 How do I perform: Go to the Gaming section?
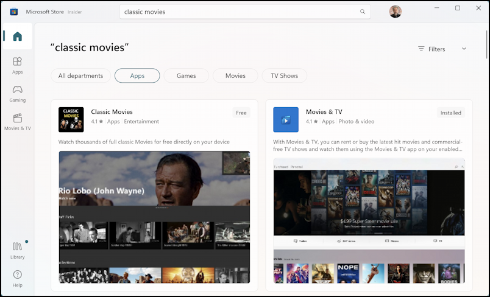click(x=18, y=94)
